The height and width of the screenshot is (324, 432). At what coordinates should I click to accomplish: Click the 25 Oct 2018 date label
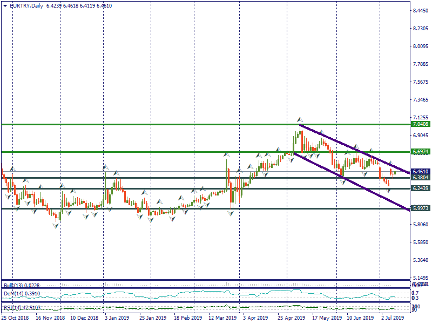tap(15, 319)
